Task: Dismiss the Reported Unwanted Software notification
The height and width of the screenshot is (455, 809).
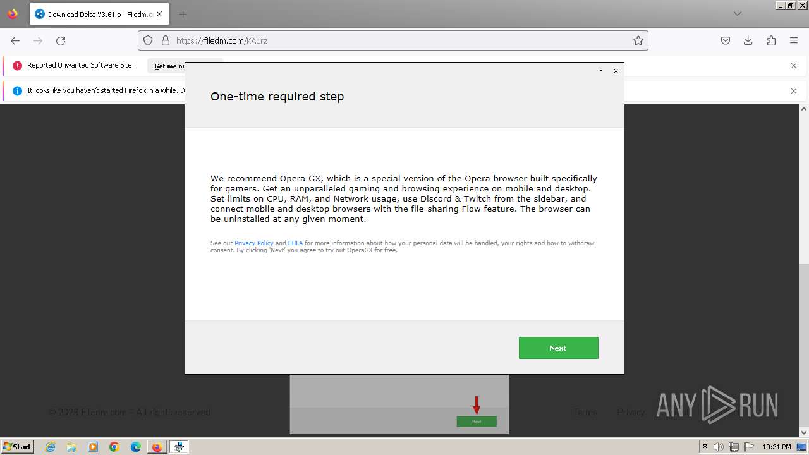Action: tap(794, 66)
